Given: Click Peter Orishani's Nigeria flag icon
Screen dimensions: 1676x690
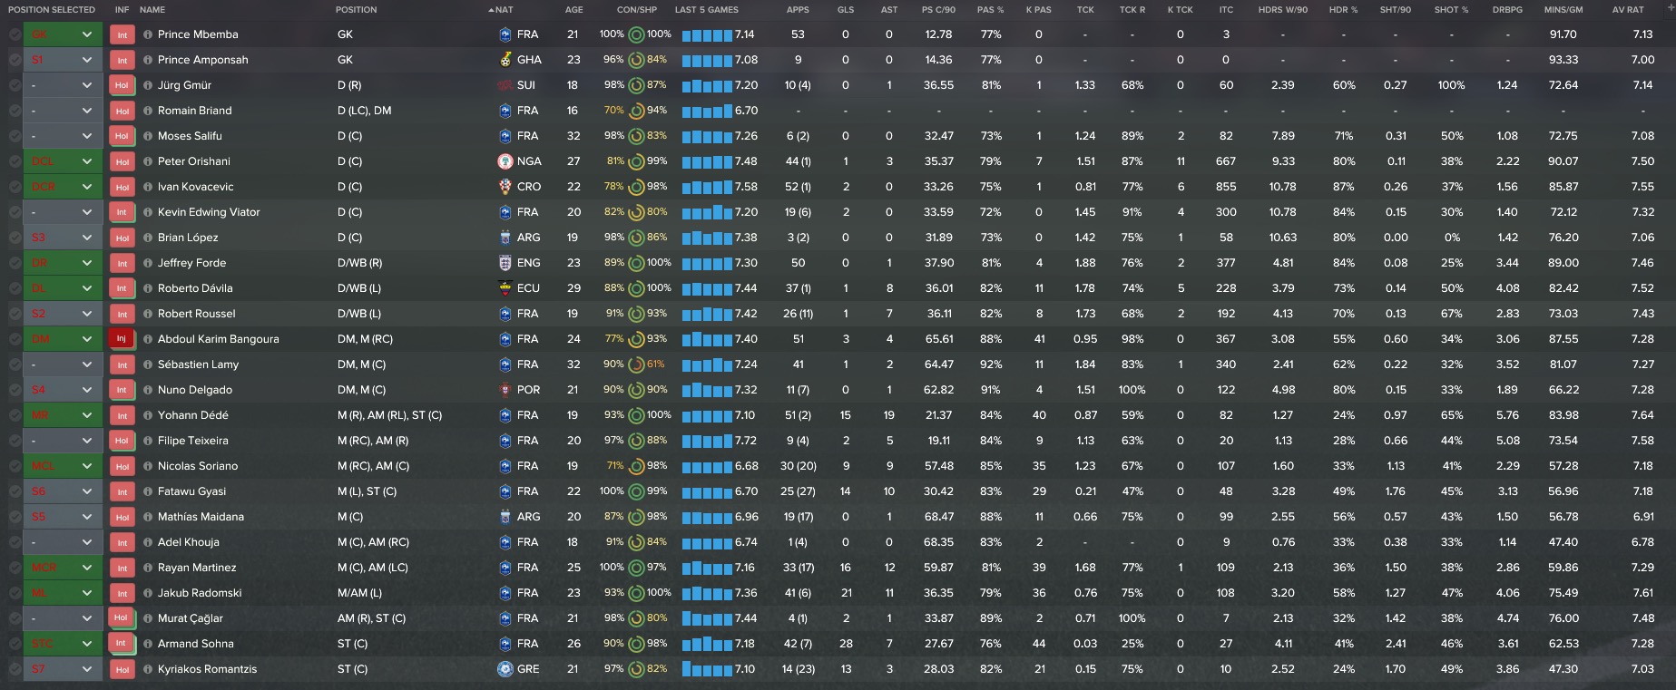Looking at the screenshot, I should click(505, 161).
